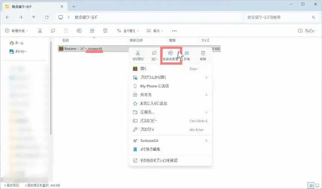Open ギャラリー in the sidebar

point(21,51)
